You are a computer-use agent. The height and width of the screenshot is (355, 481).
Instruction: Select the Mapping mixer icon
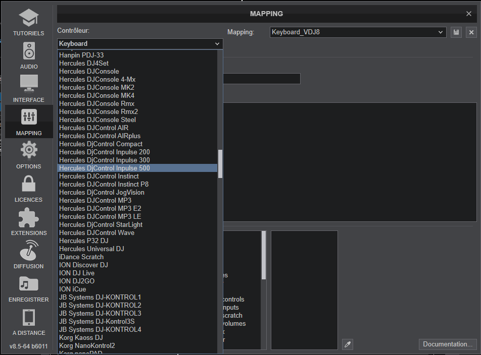pos(29,117)
